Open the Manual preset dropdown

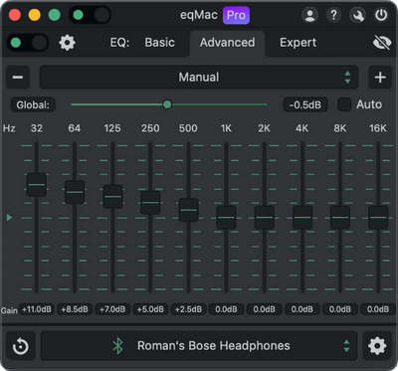[199, 78]
